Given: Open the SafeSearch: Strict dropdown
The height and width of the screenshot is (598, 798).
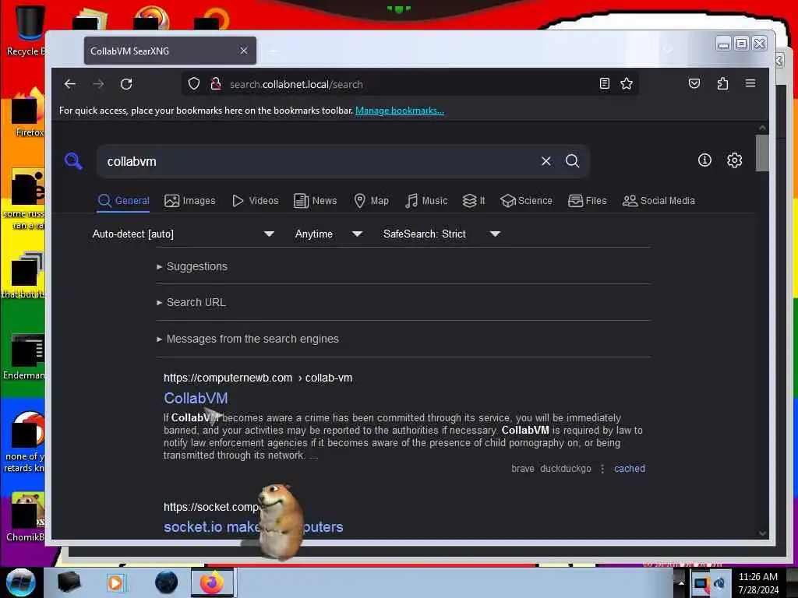Looking at the screenshot, I should point(441,234).
